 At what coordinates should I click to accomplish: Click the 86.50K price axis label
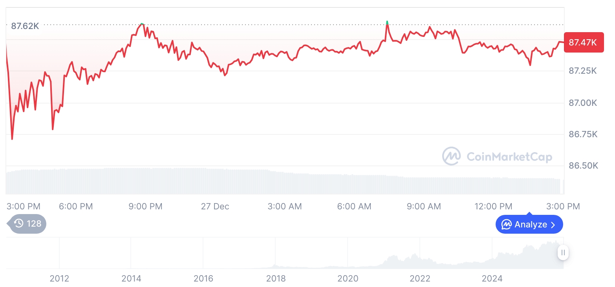click(x=583, y=165)
